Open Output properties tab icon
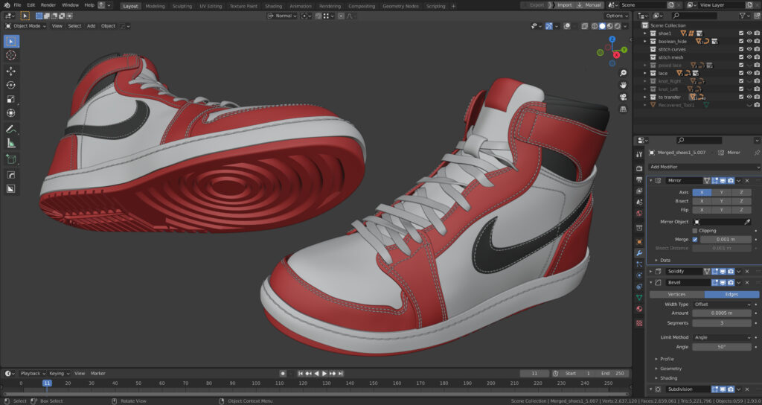 [639, 179]
